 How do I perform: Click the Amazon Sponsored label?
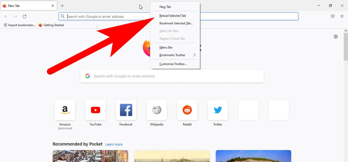click(x=65, y=128)
